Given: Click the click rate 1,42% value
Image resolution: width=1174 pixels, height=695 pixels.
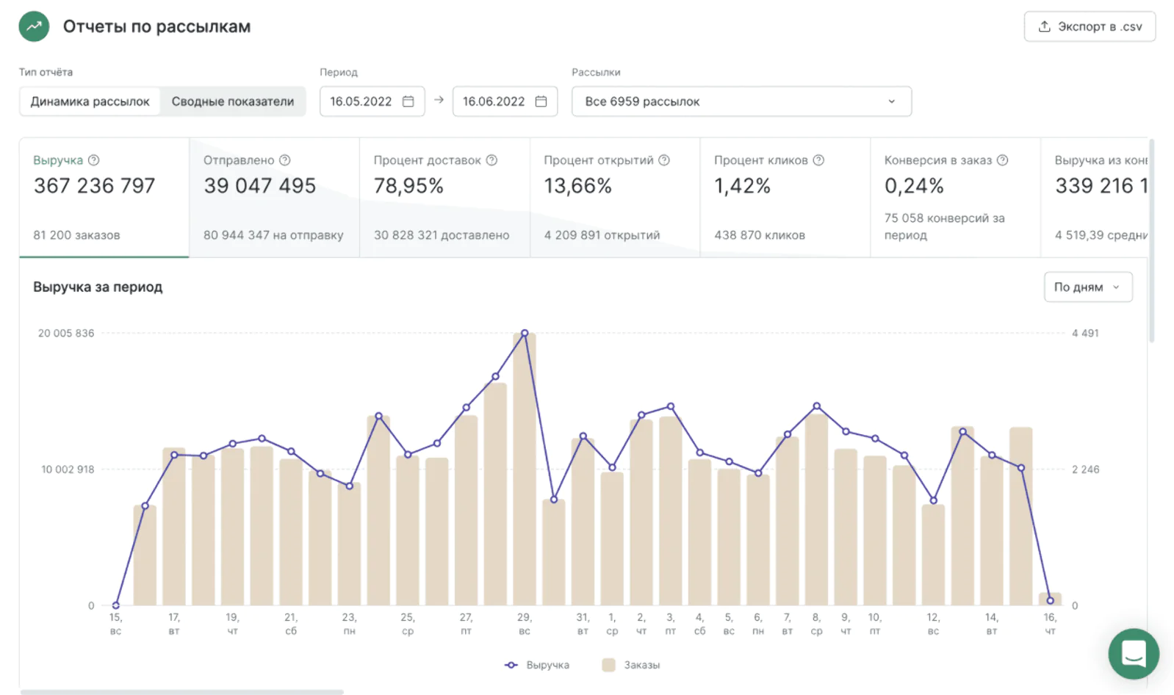Looking at the screenshot, I should point(742,186).
